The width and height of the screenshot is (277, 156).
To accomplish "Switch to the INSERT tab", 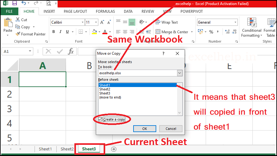I will click(x=49, y=11).
